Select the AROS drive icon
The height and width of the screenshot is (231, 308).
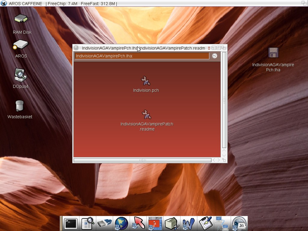point(20,45)
